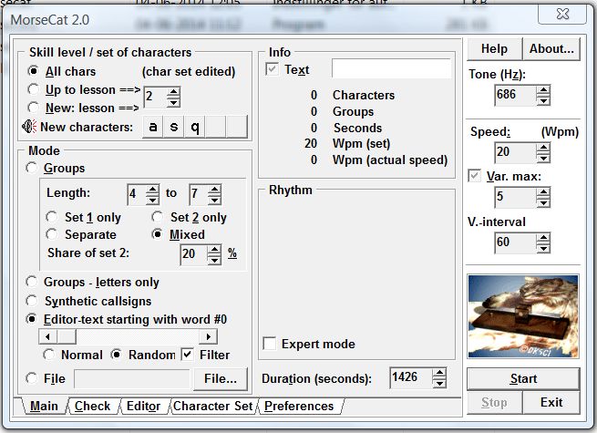The image size is (597, 433).
Task: Switch to the Character Set tab
Action: pos(214,406)
